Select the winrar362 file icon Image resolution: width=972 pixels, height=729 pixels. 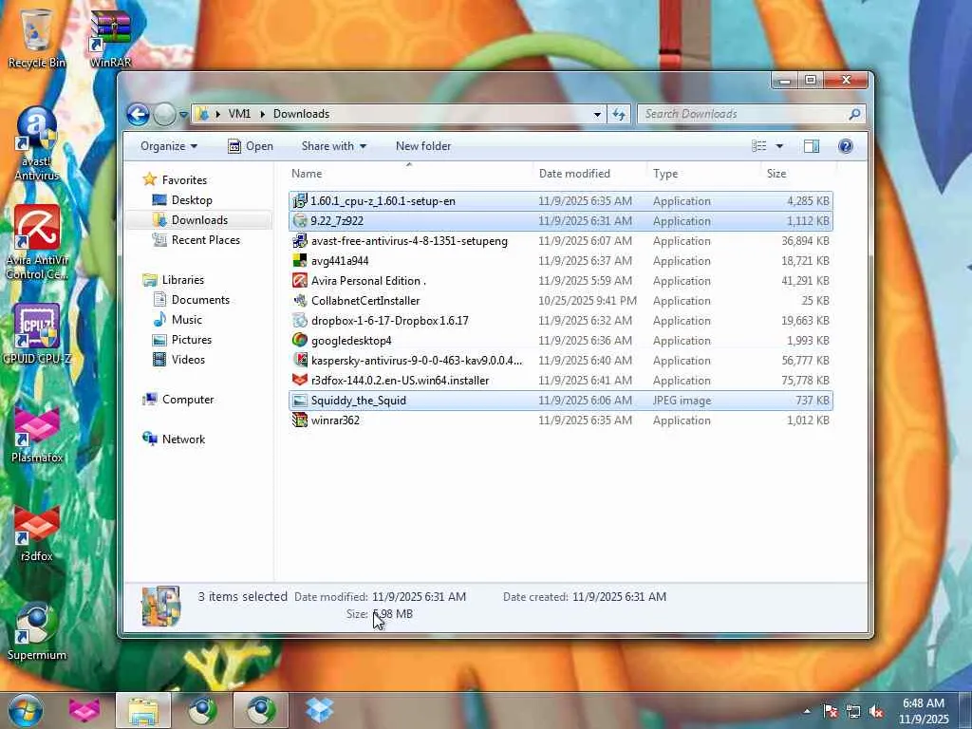(x=300, y=420)
